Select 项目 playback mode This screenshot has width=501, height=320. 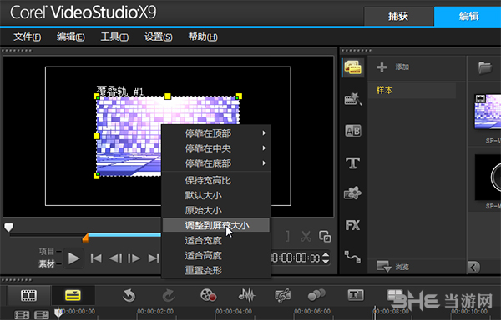tap(47, 251)
